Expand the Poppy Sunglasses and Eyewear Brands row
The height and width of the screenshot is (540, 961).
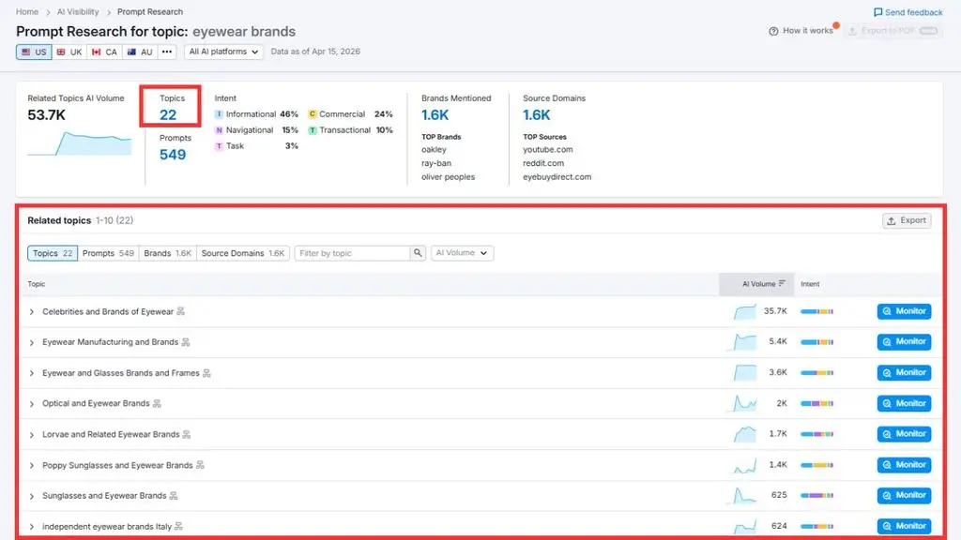[32, 466]
